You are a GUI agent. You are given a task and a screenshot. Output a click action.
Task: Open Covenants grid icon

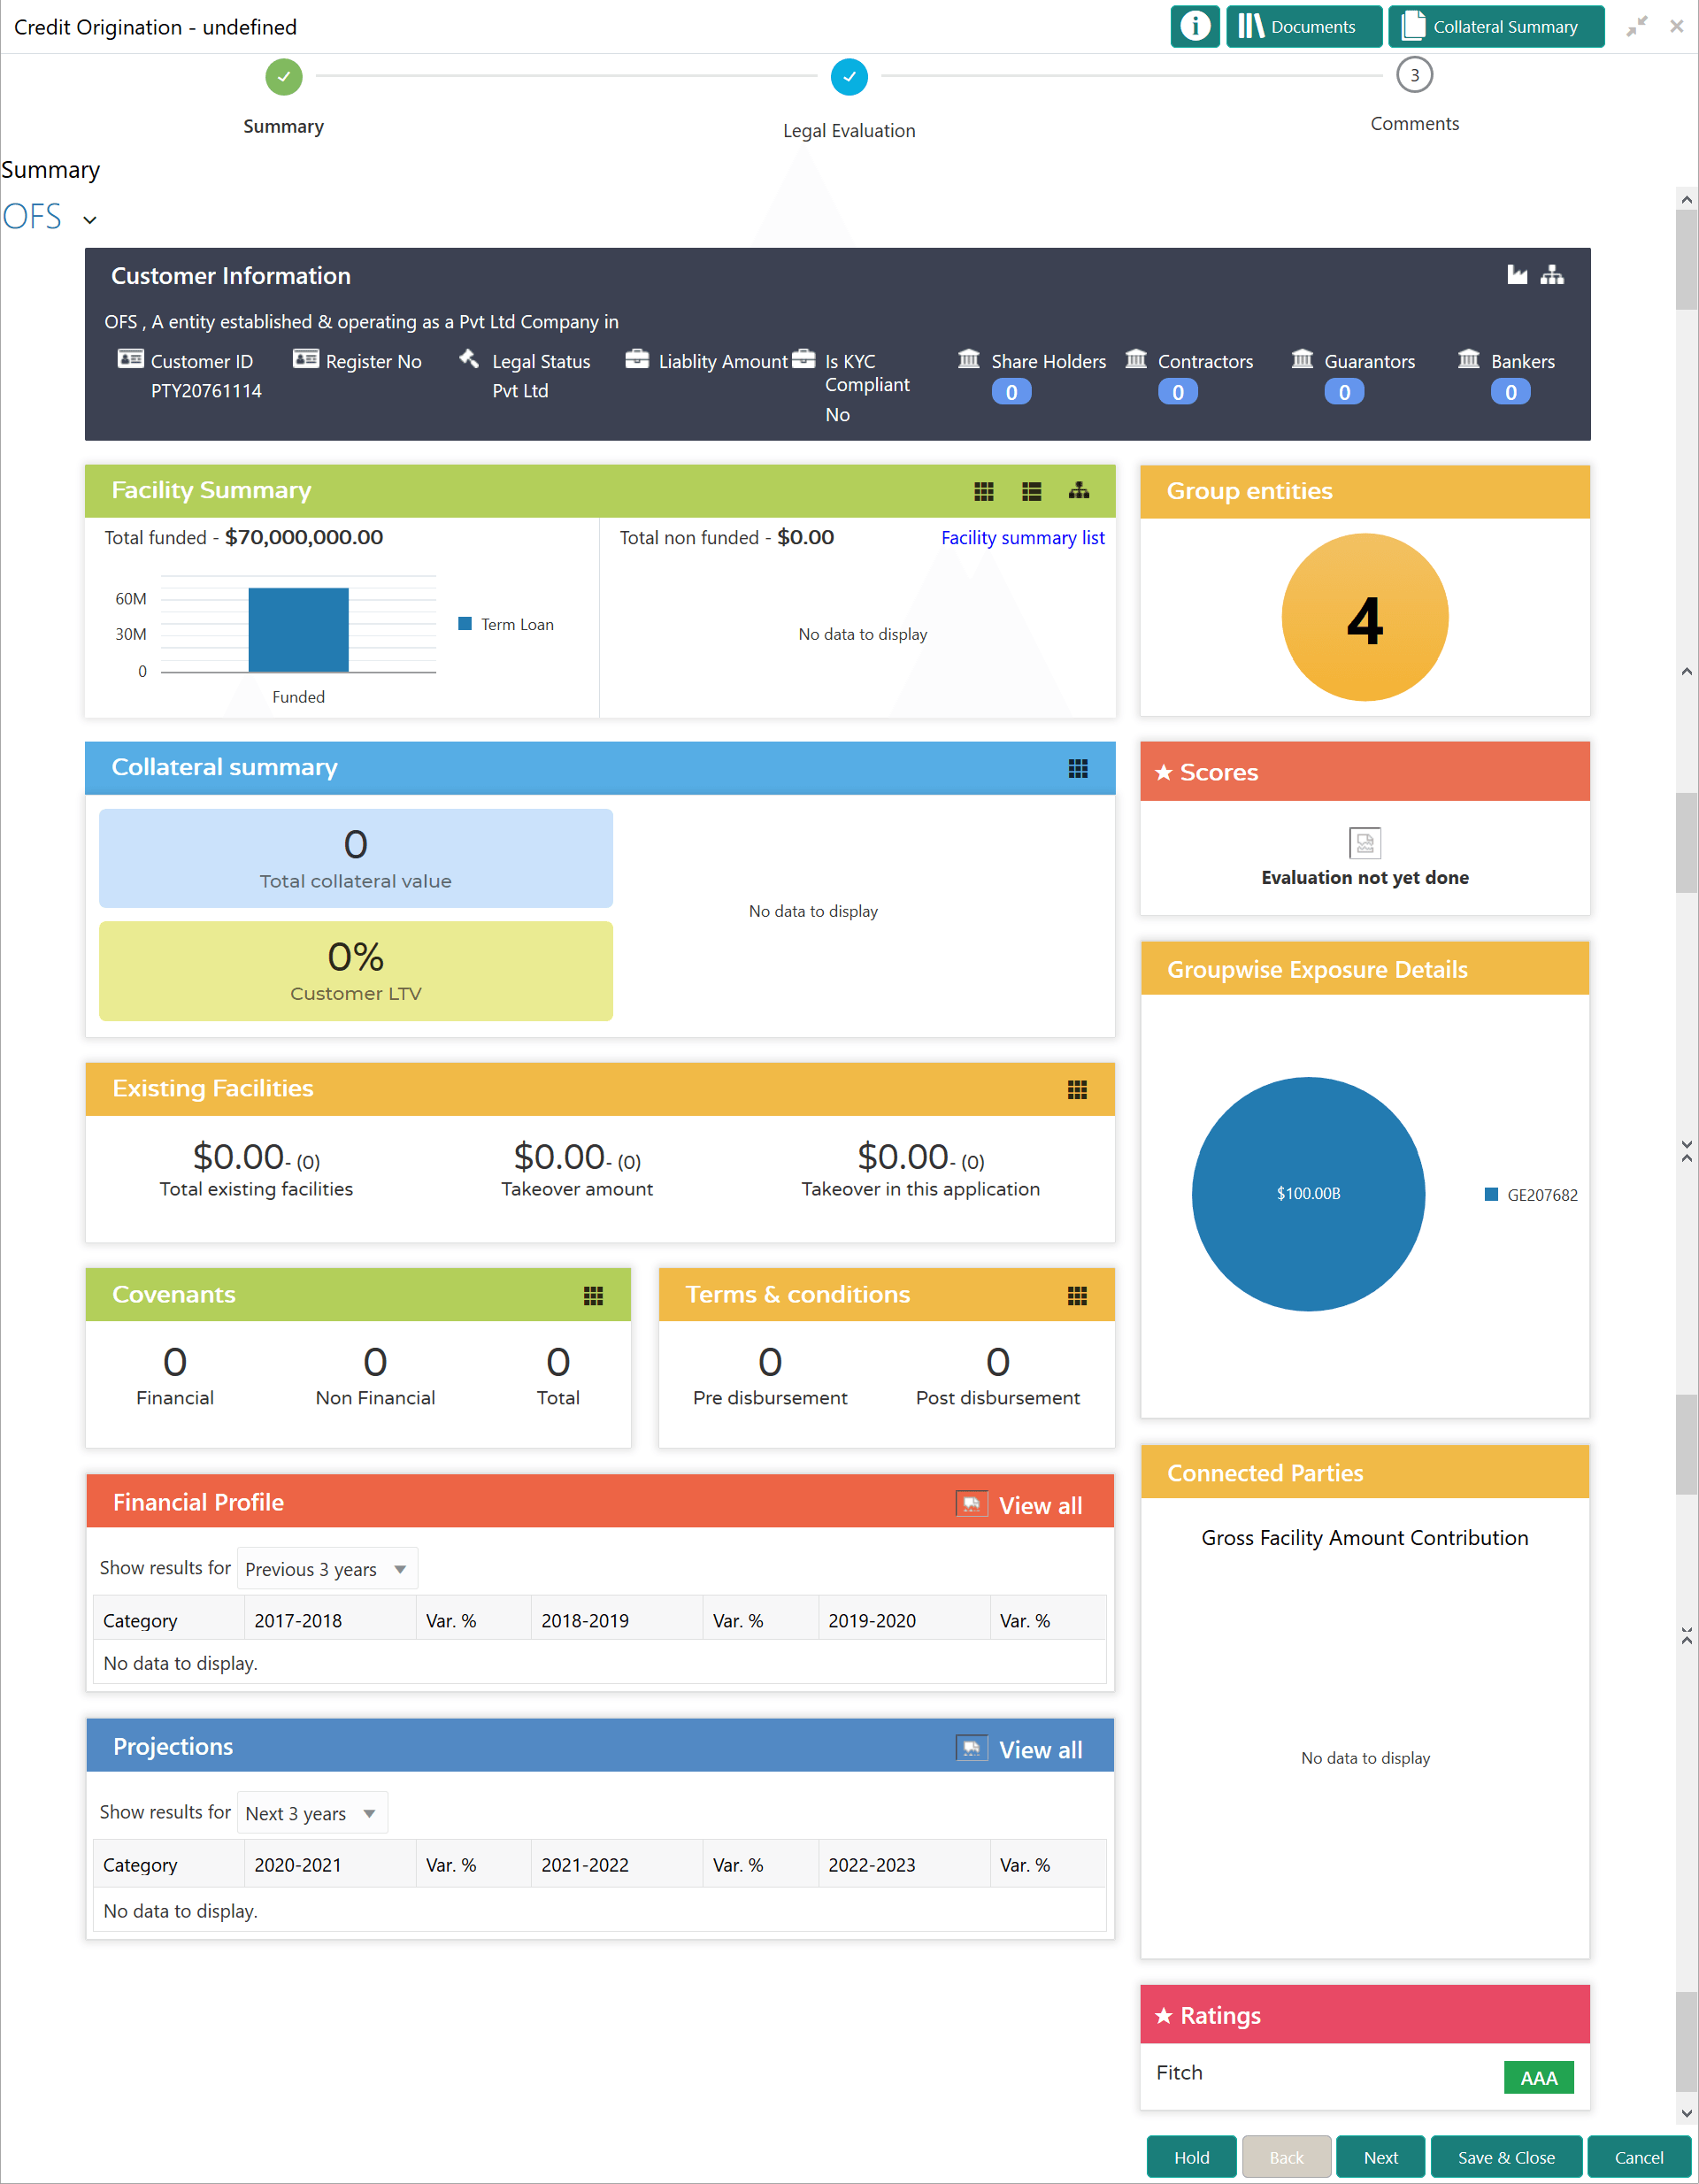[593, 1296]
